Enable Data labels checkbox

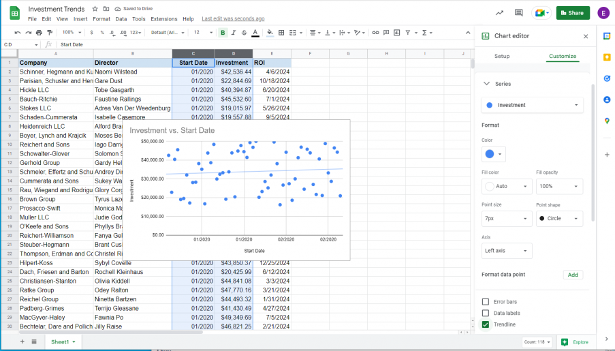click(486, 313)
